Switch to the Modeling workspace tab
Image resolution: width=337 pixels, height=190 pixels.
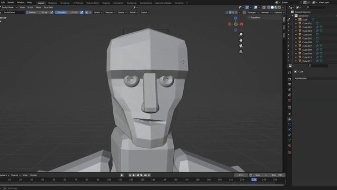point(52,3)
